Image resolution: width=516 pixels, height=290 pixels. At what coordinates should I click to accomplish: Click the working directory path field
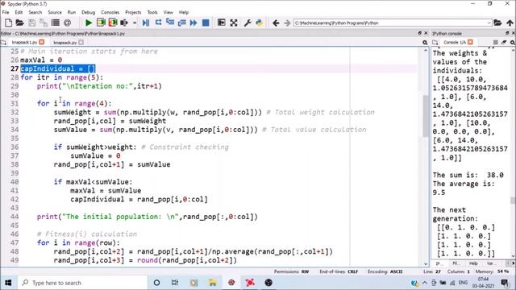click(x=393, y=23)
